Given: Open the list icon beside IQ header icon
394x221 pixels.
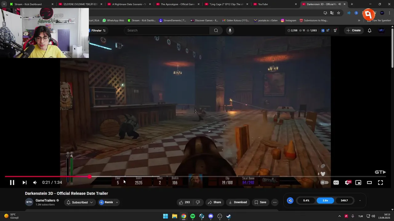Looking at the screenshot, I should click(x=328, y=30).
